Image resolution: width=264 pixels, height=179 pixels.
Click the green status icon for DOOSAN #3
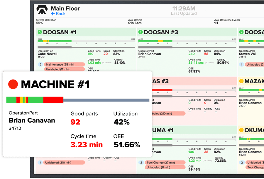coord(141,32)
